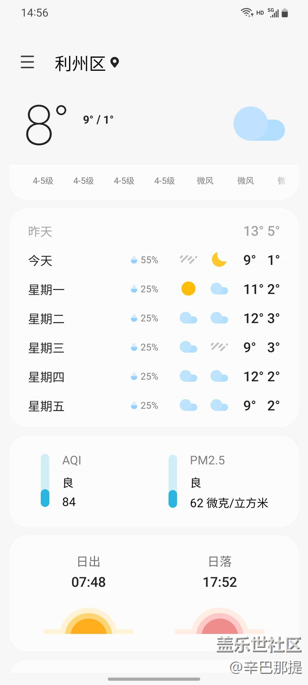Tap the raindrop icon on 星期四 row
This screenshot has height=685, width=308.
[x=134, y=377]
